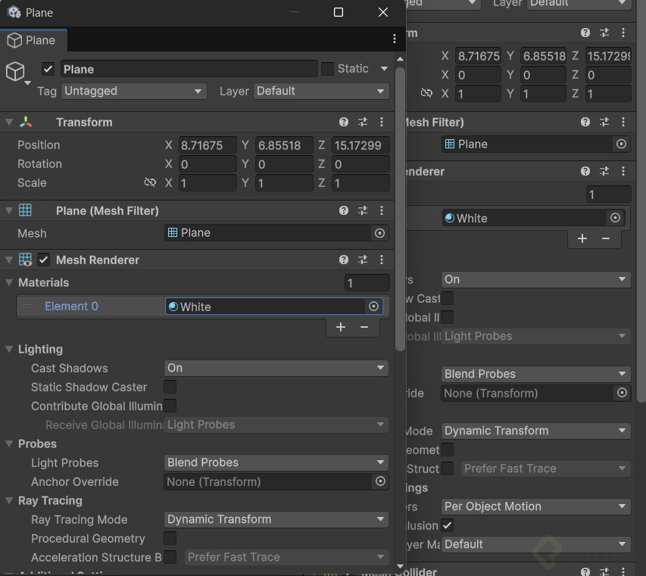Collapse the Lighting section foldout

10,350
